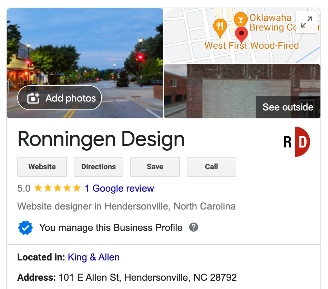Image resolution: width=328 pixels, height=289 pixels.
Task: View the See outside street view
Action: pos(288,107)
